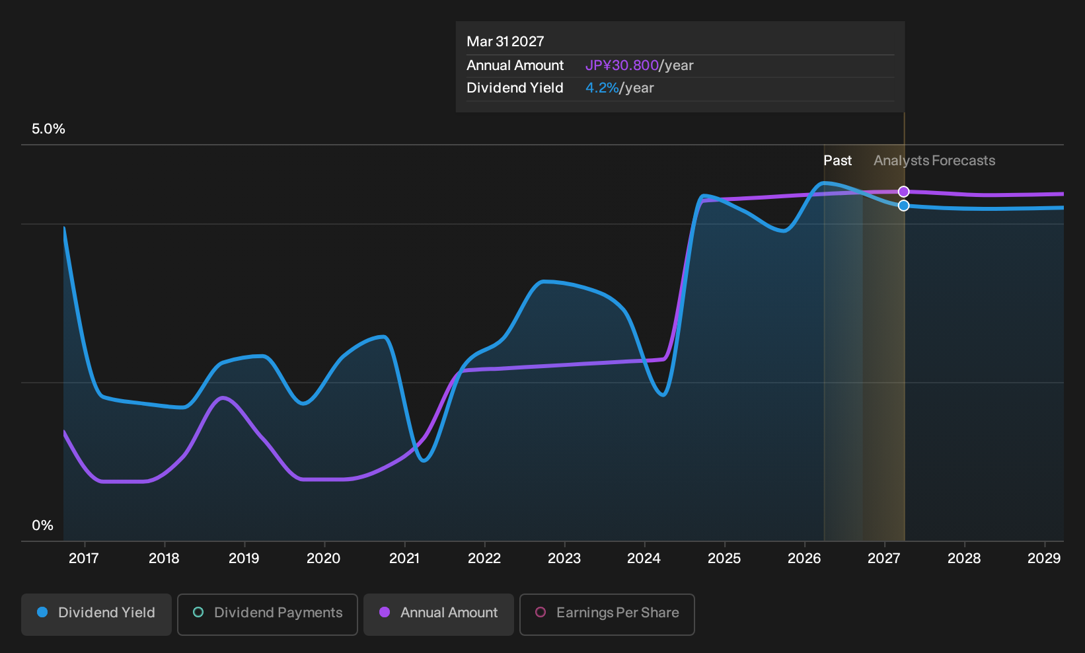Click the blue data point marker at 2027
Image resolution: width=1085 pixels, height=653 pixels.
(x=904, y=206)
